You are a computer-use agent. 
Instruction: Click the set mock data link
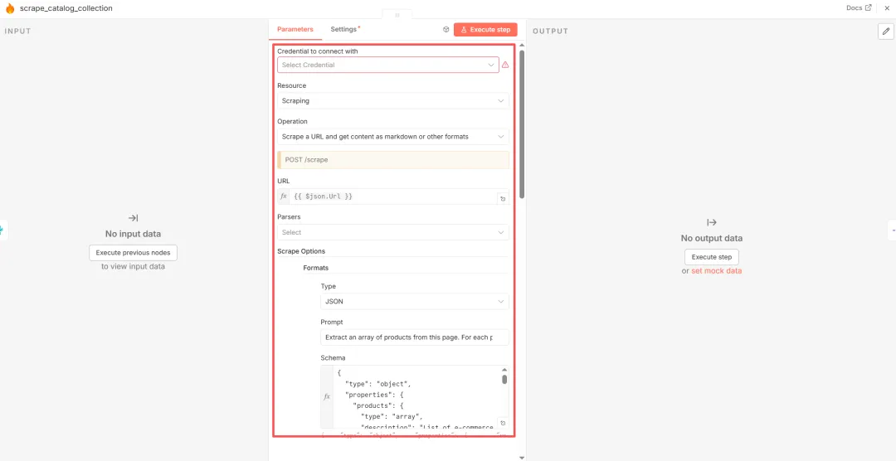[x=717, y=271]
